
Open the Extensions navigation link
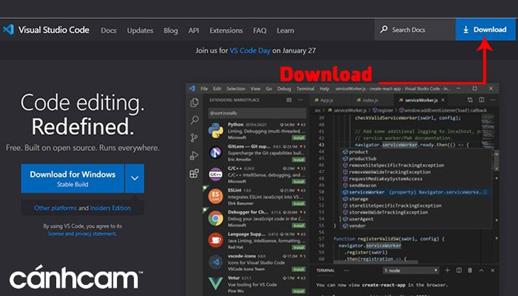(226, 31)
